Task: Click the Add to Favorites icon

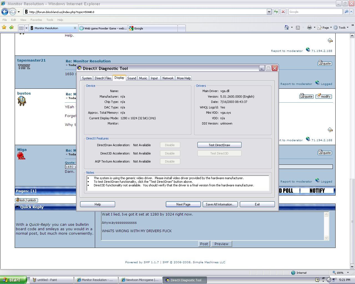Action: [11, 27]
